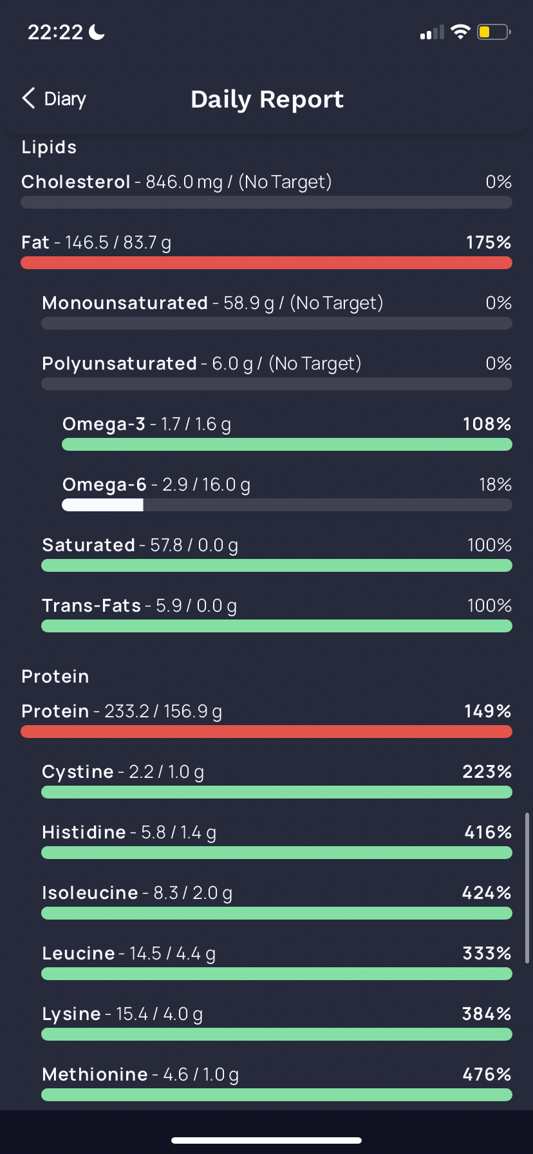Tap the Omega-6 white progress bar
The height and width of the screenshot is (1154, 533).
point(102,505)
